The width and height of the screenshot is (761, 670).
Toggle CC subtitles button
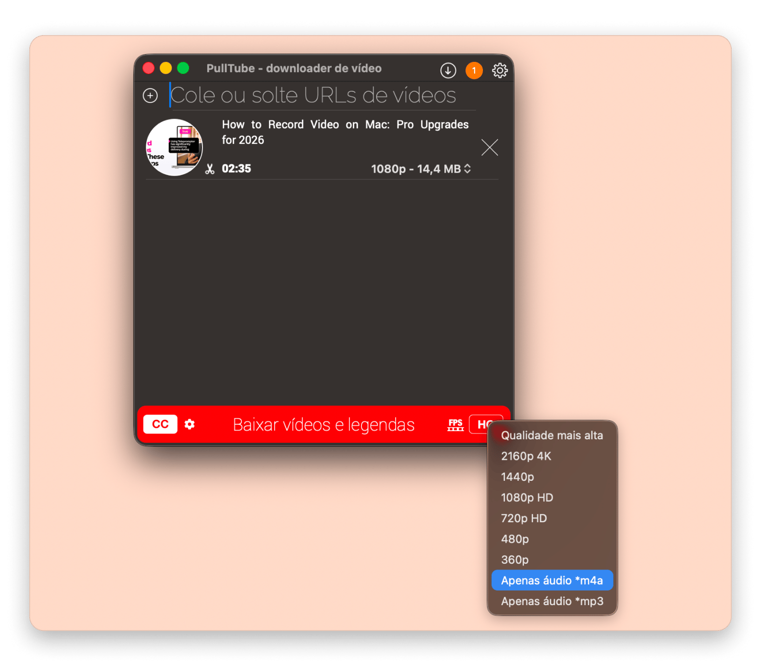tap(160, 424)
